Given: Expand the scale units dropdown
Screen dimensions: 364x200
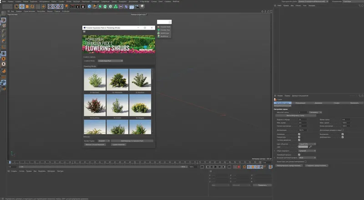Looking at the screenshot, I should click(316, 112).
